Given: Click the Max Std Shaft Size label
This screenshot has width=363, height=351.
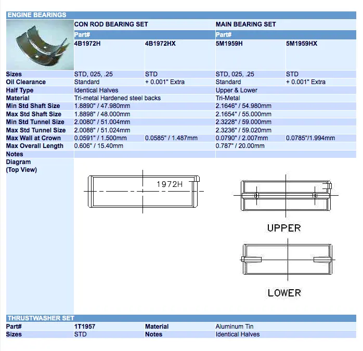Looking at the screenshot, I should [34, 114].
